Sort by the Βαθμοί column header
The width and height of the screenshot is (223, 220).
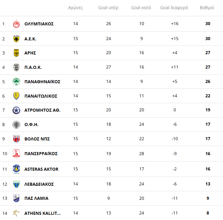207,8
